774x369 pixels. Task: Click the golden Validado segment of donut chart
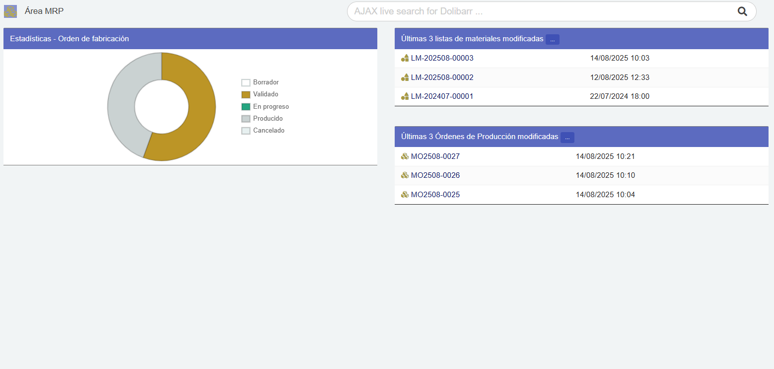point(196,119)
